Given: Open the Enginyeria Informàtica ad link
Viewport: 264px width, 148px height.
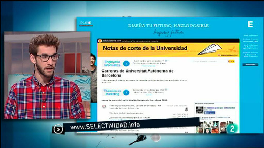Looking at the screenshot, I should [x=112, y=63].
